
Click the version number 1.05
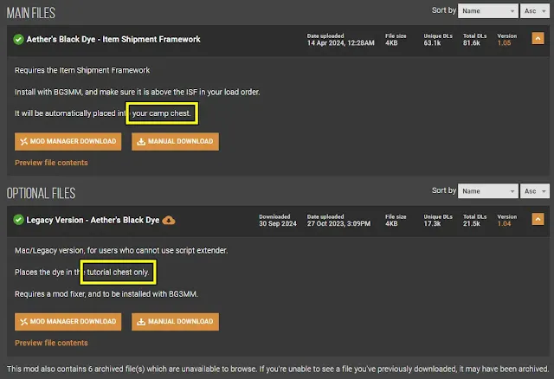click(504, 42)
